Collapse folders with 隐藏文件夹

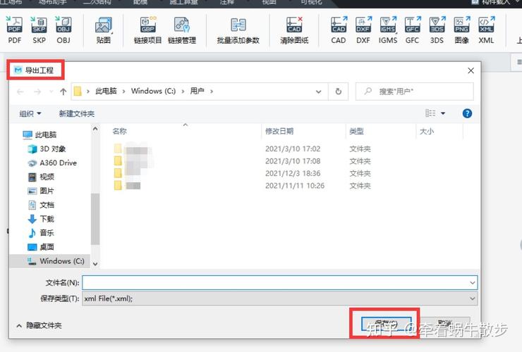coord(39,325)
